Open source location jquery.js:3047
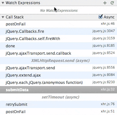 [104, 31]
